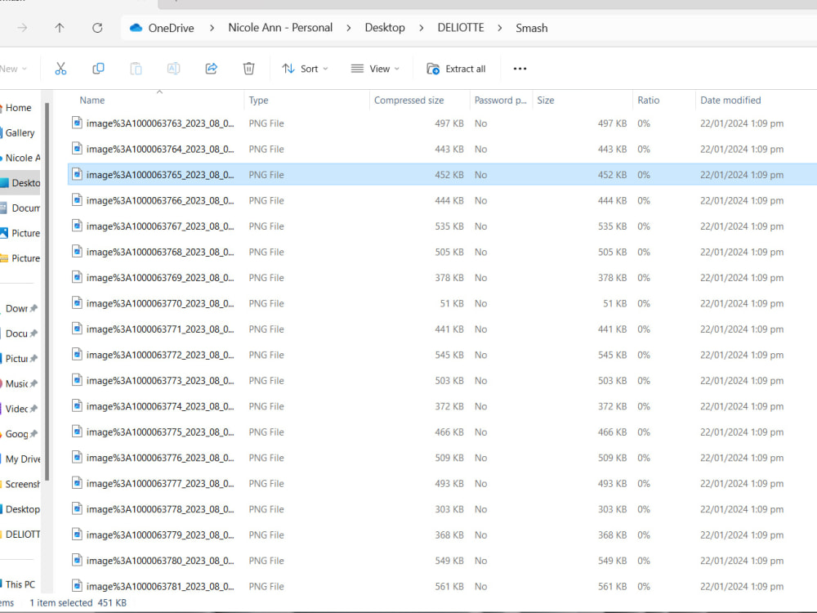Open the Sort dropdown
This screenshot has height=613, width=817.
point(306,69)
